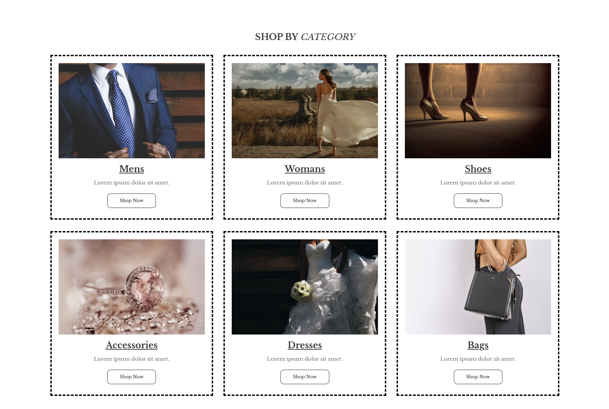Click the Shop by Category heading
The height and width of the screenshot is (409, 609).
[x=305, y=37]
